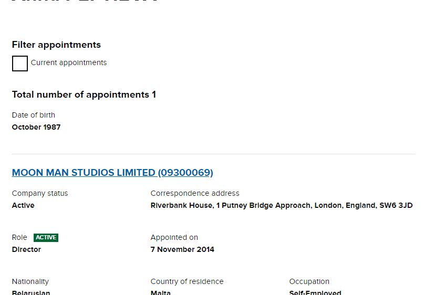Click the 'Appointed on' label
424x295 pixels.
coord(174,238)
